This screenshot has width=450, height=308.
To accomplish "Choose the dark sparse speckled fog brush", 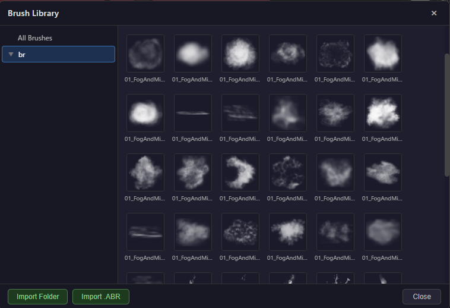I will point(335,54).
